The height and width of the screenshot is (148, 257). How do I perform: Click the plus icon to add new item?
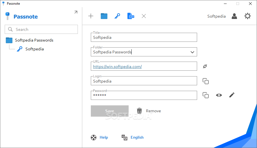pyautogui.click(x=91, y=16)
